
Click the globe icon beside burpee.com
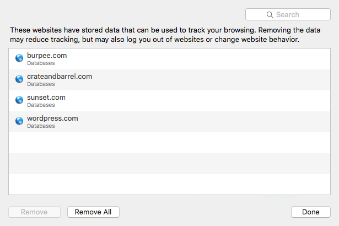[19, 58]
